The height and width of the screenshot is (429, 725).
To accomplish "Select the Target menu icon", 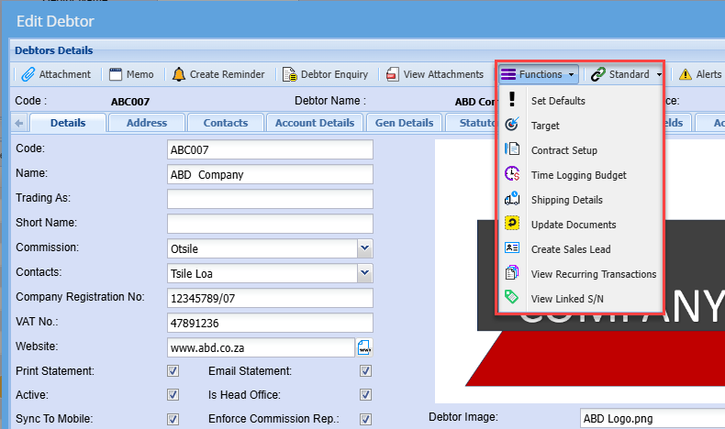I will (x=512, y=126).
